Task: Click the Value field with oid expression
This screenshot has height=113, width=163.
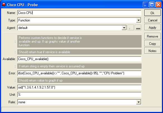Action: click(x=79, y=87)
